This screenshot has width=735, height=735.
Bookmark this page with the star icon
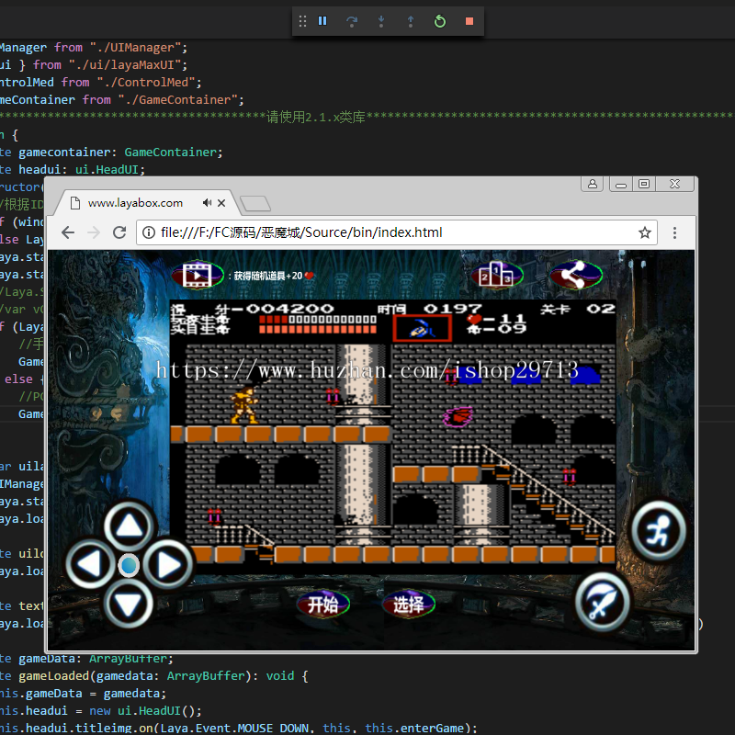645,232
